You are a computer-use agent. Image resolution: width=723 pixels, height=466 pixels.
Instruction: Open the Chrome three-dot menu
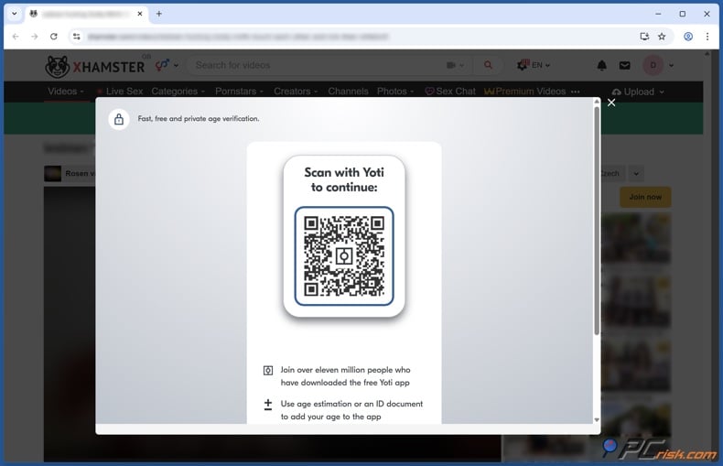(707, 37)
